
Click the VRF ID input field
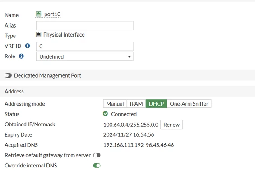[x=85, y=46]
